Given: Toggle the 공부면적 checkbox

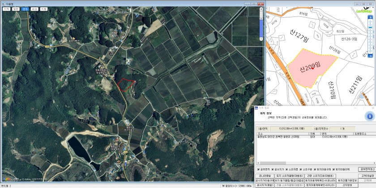Looking at the screenshot, I should 258,169.
